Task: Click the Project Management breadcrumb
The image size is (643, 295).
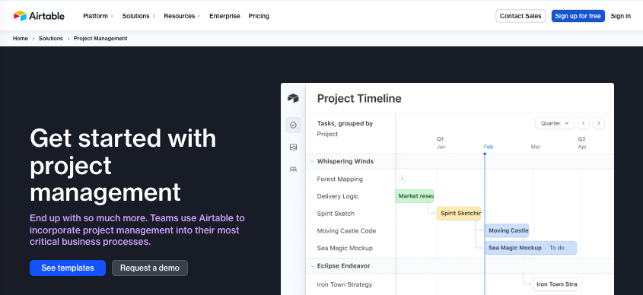Action: (100, 39)
